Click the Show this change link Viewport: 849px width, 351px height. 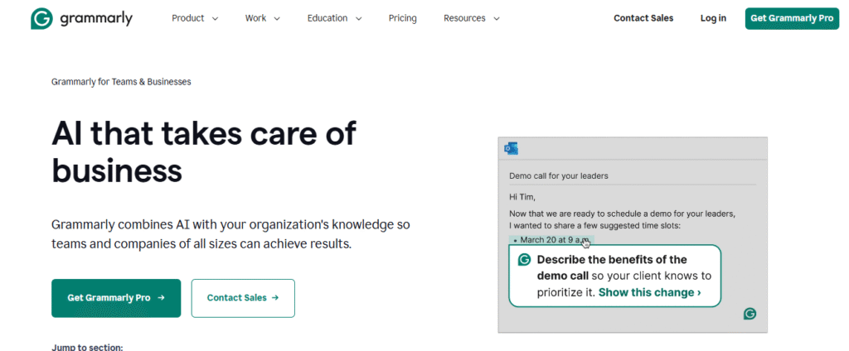pos(649,292)
